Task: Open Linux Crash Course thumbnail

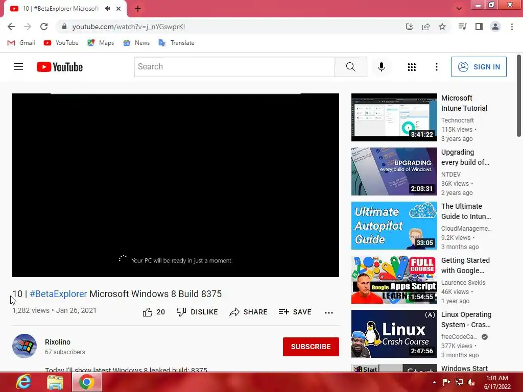Action: coord(394,334)
